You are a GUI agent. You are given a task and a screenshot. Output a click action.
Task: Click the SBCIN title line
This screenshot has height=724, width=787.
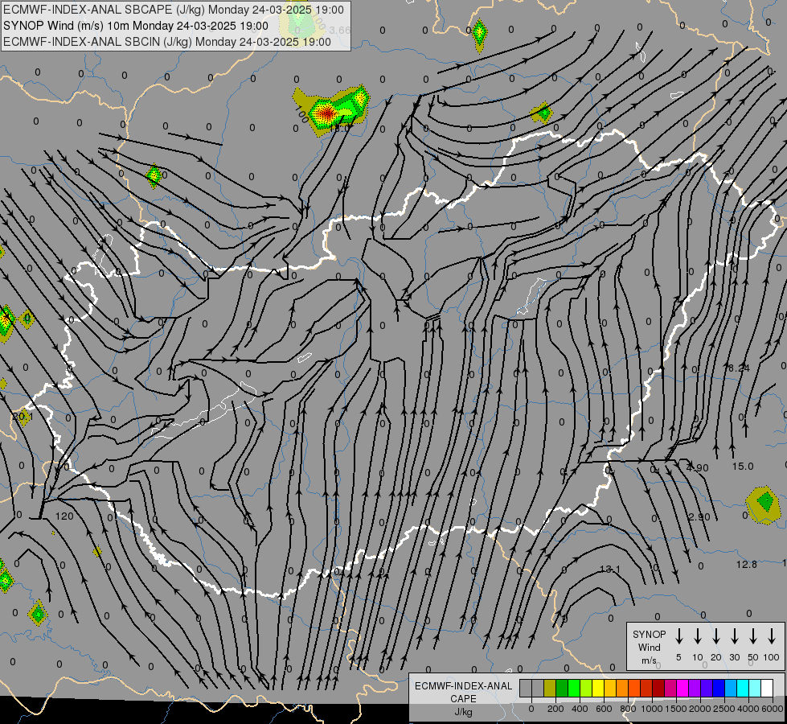pos(167,42)
